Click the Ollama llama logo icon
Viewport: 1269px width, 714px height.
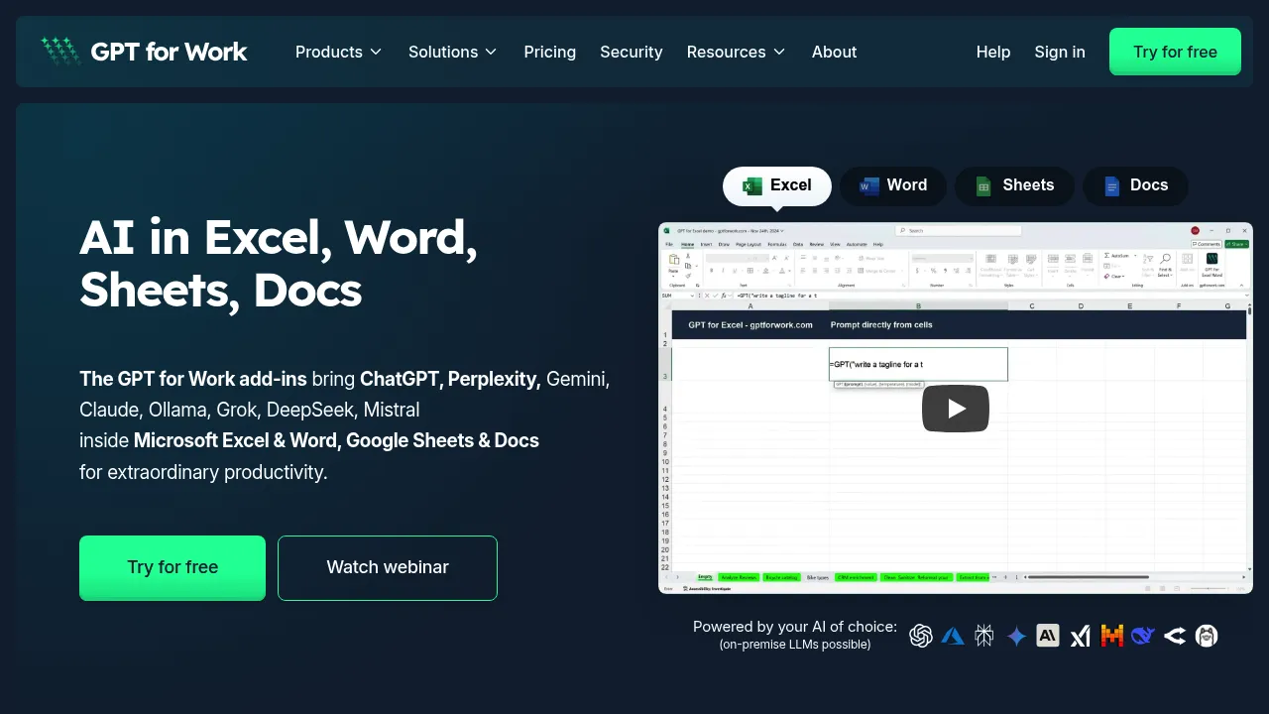(x=1207, y=636)
